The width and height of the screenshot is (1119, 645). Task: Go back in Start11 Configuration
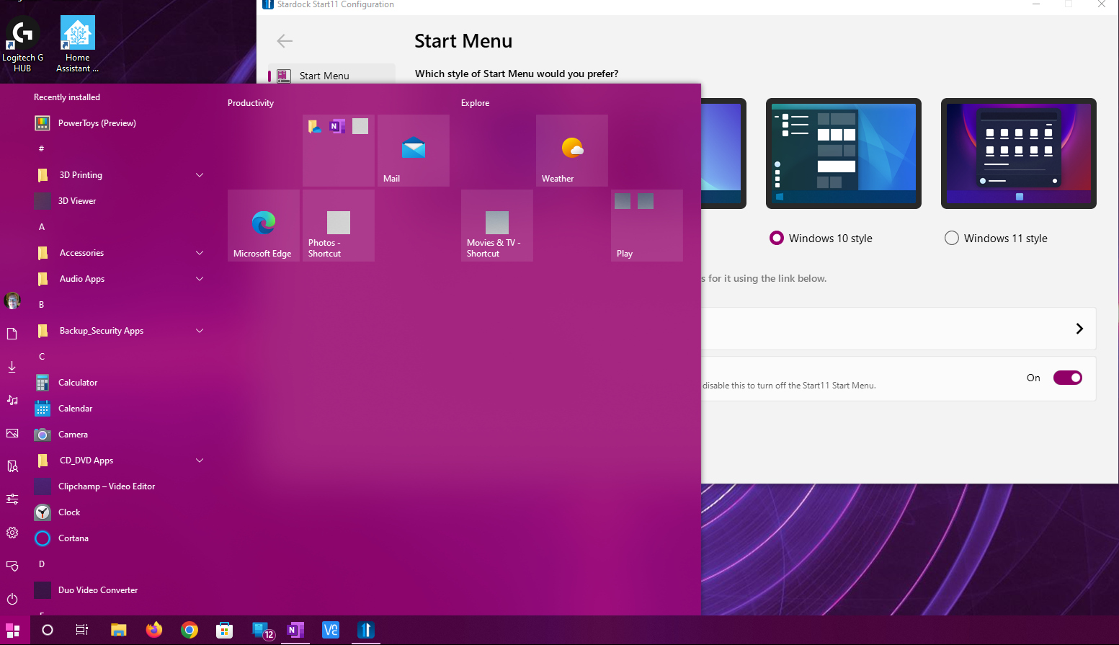tap(285, 41)
